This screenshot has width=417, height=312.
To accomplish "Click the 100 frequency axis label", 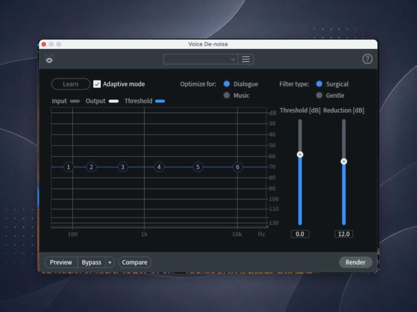I will coord(72,235).
